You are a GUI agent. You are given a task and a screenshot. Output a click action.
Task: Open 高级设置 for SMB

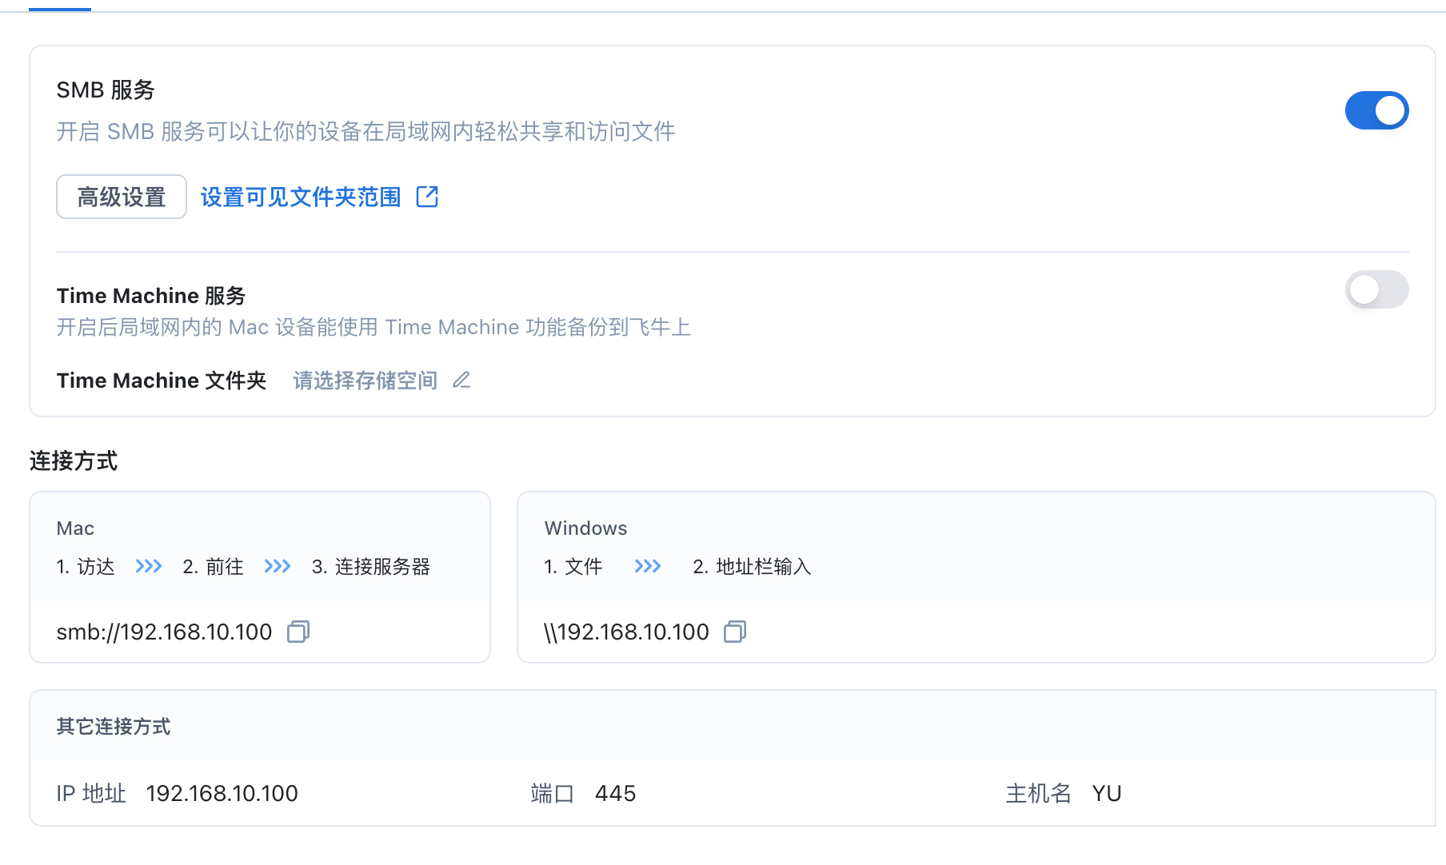click(x=122, y=197)
